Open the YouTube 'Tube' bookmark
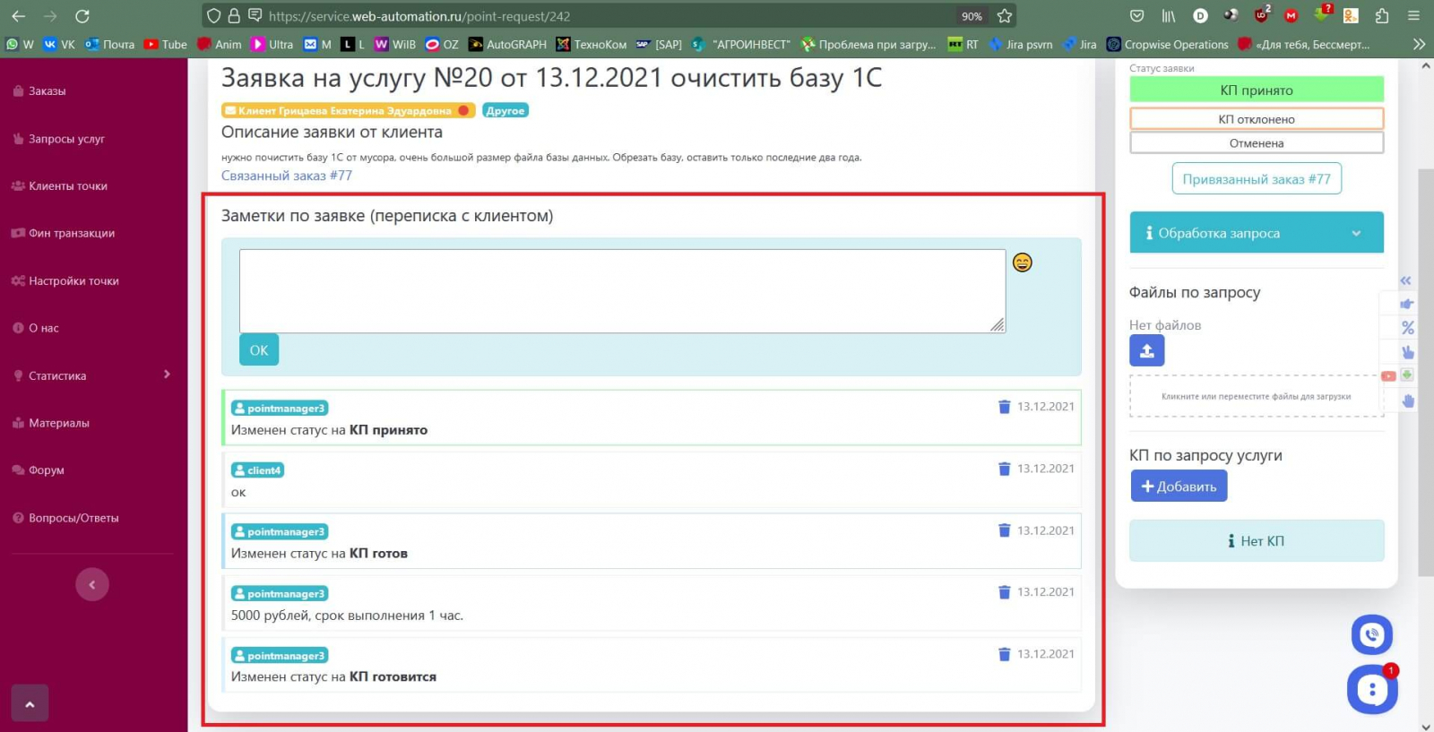The height and width of the screenshot is (732, 1434). point(166,44)
